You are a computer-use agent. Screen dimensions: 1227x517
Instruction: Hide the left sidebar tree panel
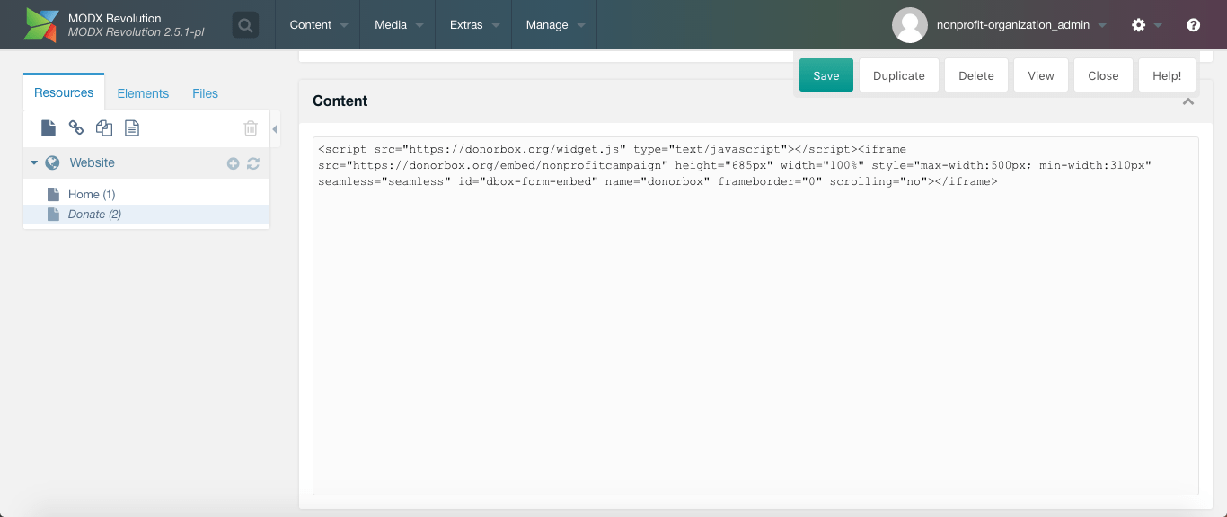click(x=275, y=129)
